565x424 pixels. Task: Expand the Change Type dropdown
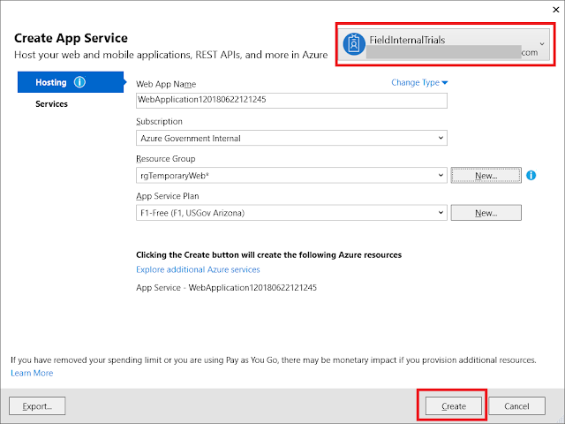pos(419,82)
